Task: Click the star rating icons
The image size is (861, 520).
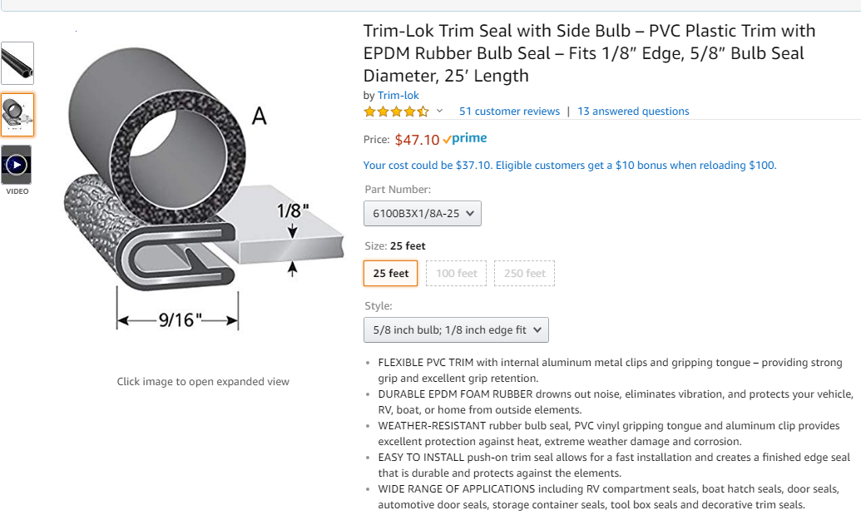Action: pyautogui.click(x=396, y=112)
